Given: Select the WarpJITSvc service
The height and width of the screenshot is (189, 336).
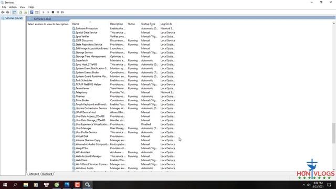Looking at the screenshot, I should 82,148.
